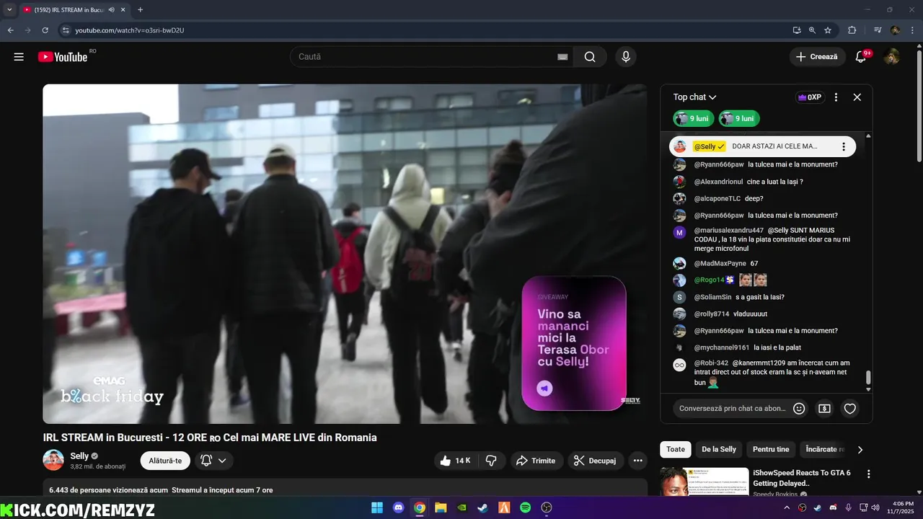The image size is (923, 519).
Task: Show hidden system tray icons chevron
Action: click(787, 507)
